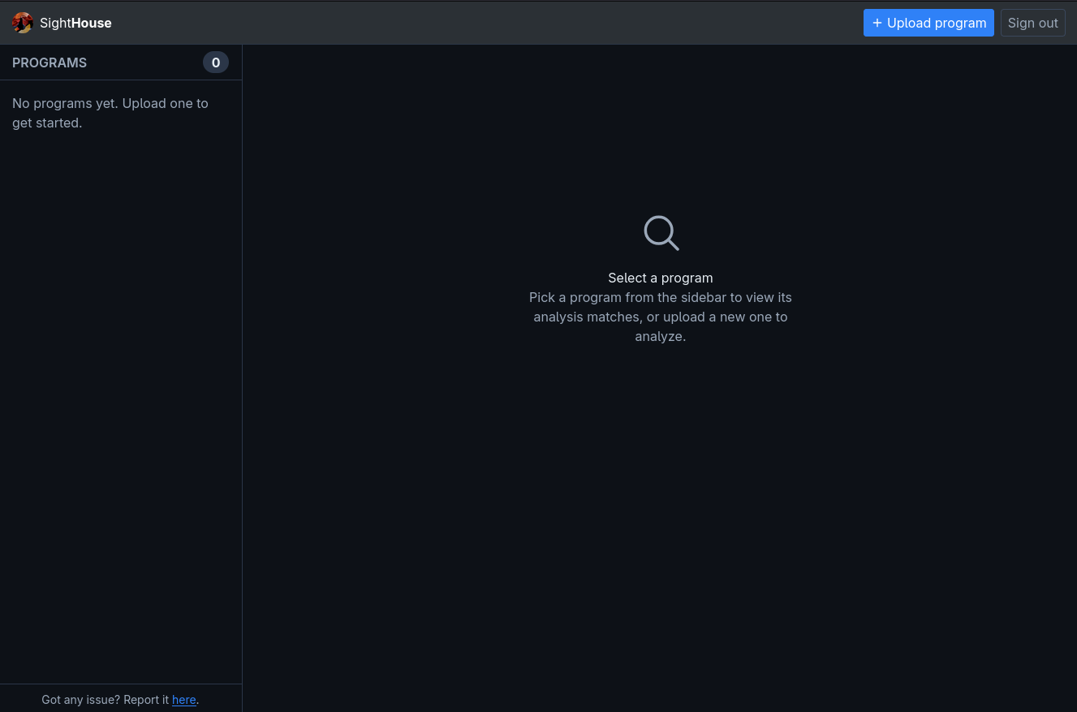Click the 'Got any issue? Report it' text
1077x712 pixels.
106,700
